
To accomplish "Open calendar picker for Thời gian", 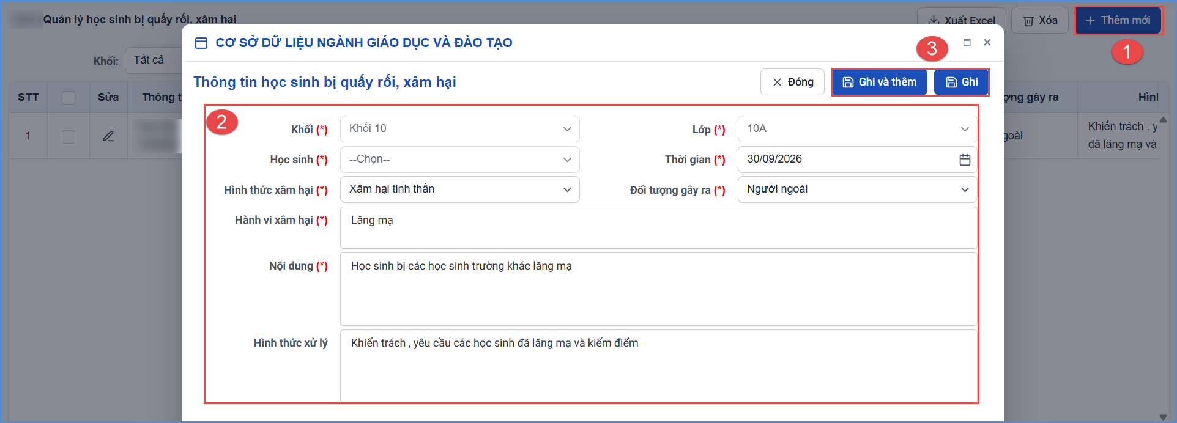I will pyautogui.click(x=965, y=160).
